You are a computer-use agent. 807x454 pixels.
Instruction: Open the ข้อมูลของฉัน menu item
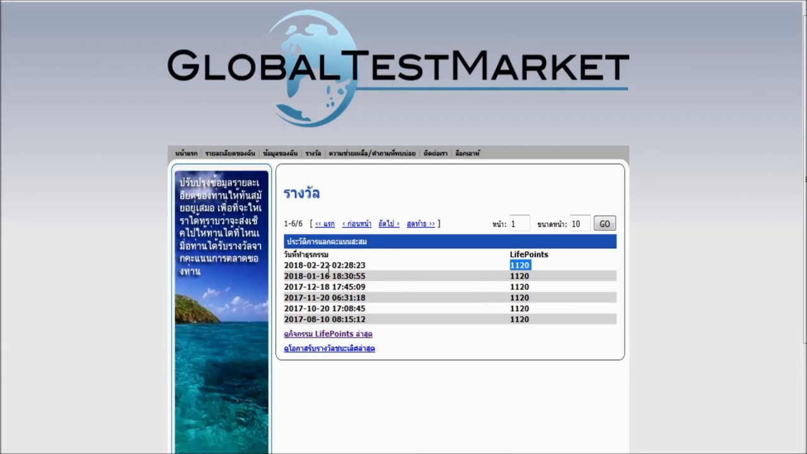[x=281, y=153]
